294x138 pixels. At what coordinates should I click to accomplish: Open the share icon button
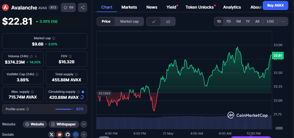pos(83,7)
